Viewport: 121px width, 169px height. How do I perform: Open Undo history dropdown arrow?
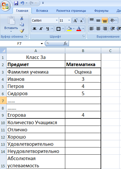(x=26, y=3)
